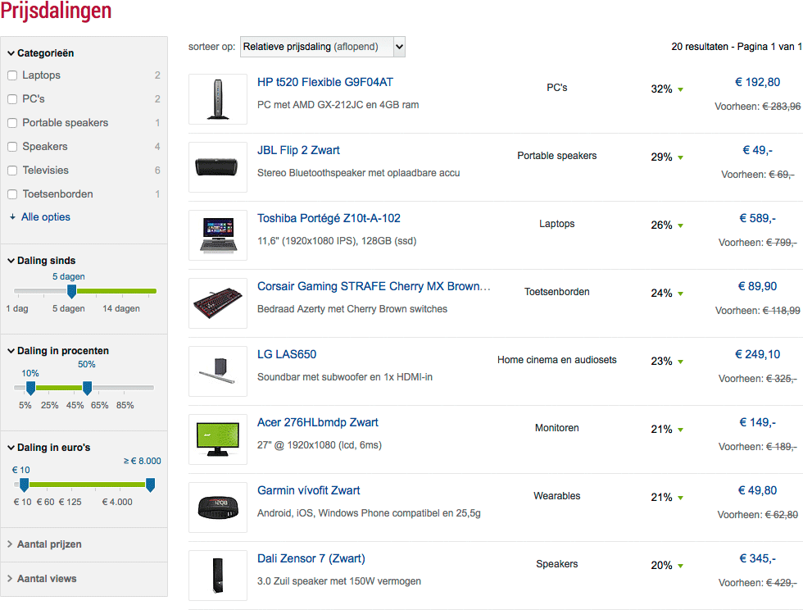Click the plus icon before Alle opties
Screen dimensions: 803x610
(13, 217)
